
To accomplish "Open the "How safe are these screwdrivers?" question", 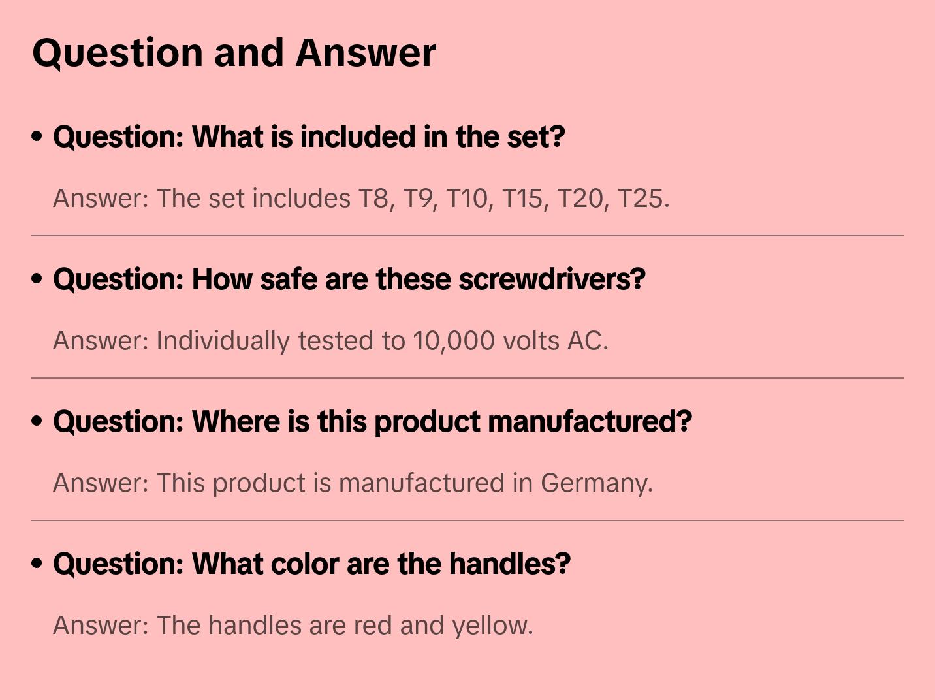I will pyautogui.click(x=349, y=279).
